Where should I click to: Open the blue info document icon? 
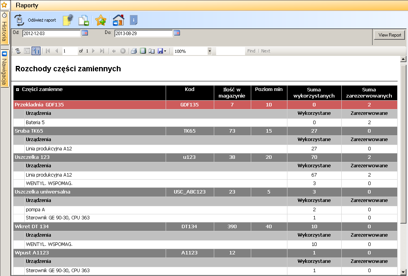point(133,20)
